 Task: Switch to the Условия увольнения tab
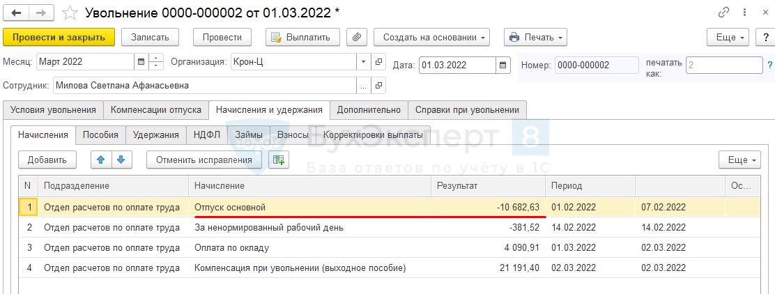coord(54,109)
